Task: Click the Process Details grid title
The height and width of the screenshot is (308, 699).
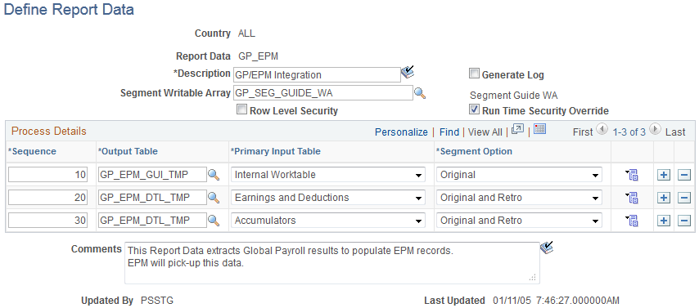Action: pyautogui.click(x=49, y=132)
